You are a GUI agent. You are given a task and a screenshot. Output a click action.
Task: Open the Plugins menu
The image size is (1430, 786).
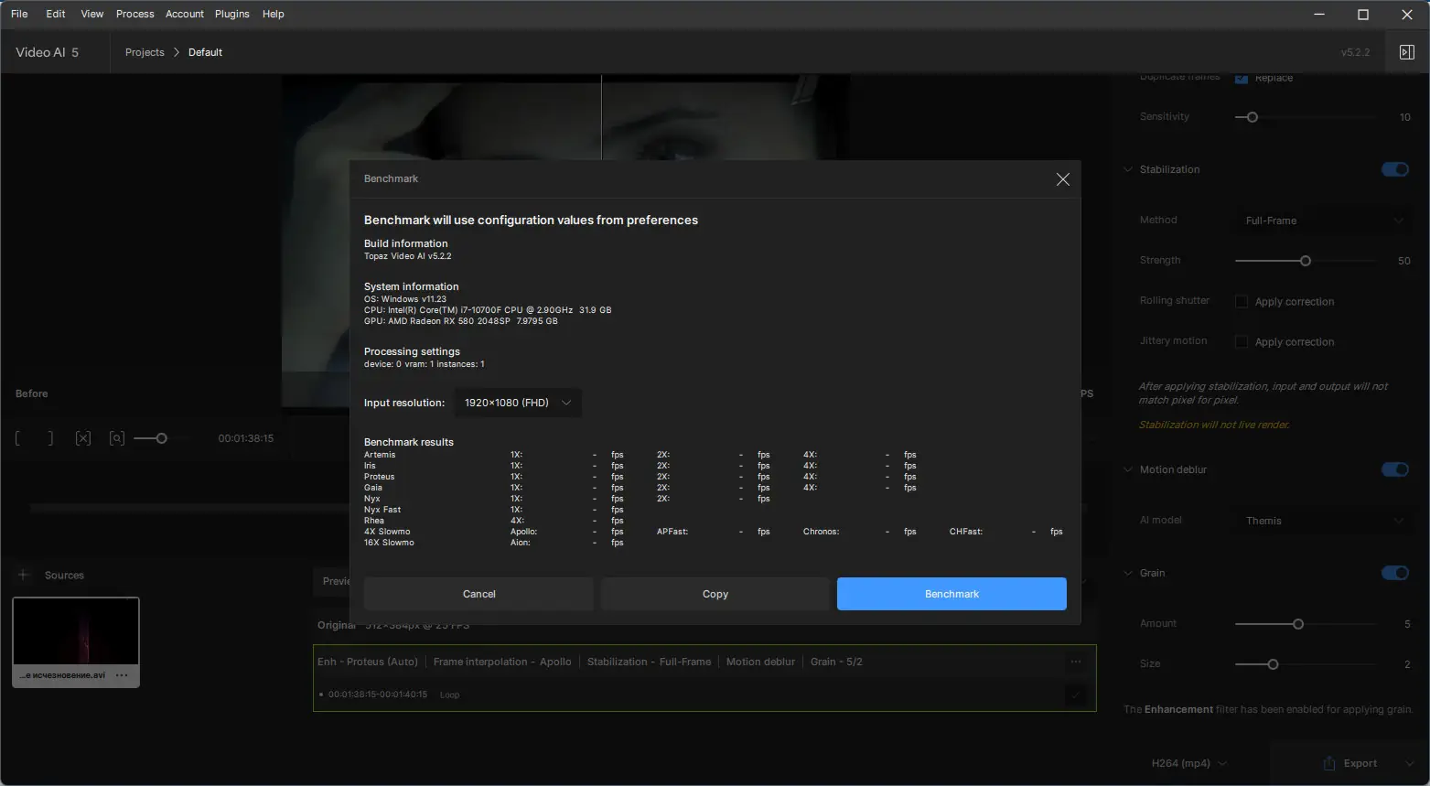pyautogui.click(x=231, y=14)
